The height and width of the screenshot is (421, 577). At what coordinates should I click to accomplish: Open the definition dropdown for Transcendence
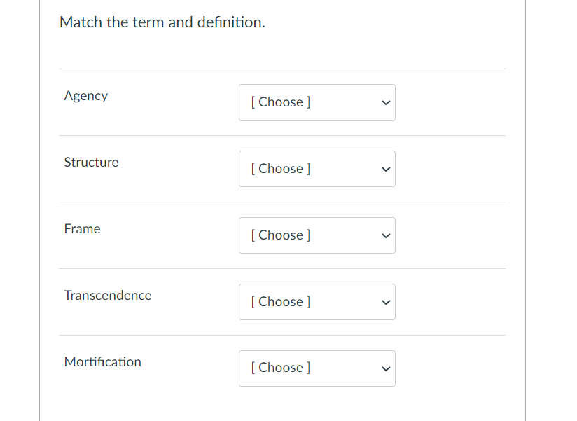coord(317,302)
